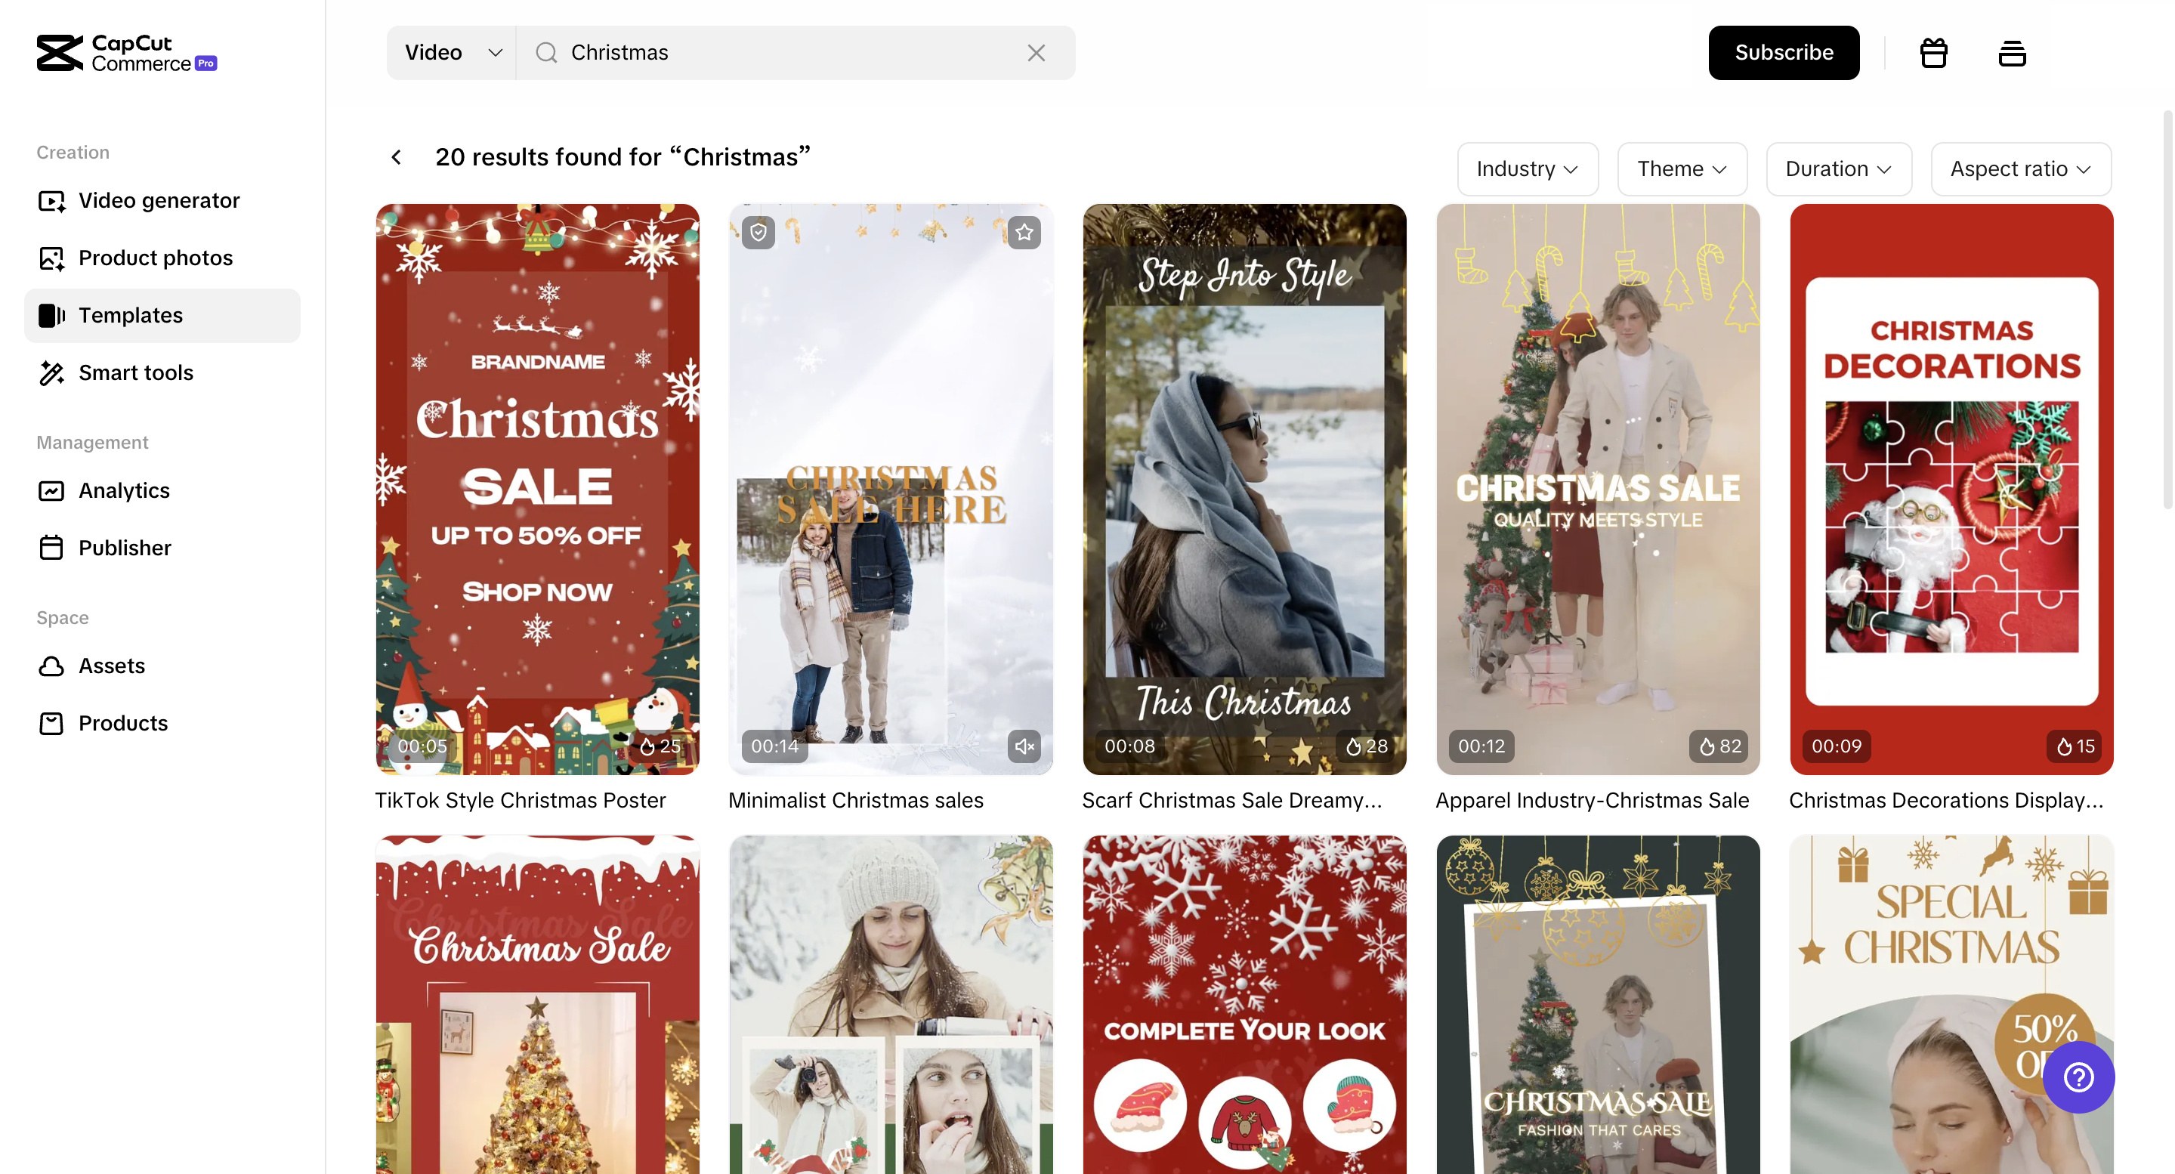2175x1174 pixels.
Task: Expand the Industry filter dropdown
Action: pos(1527,169)
